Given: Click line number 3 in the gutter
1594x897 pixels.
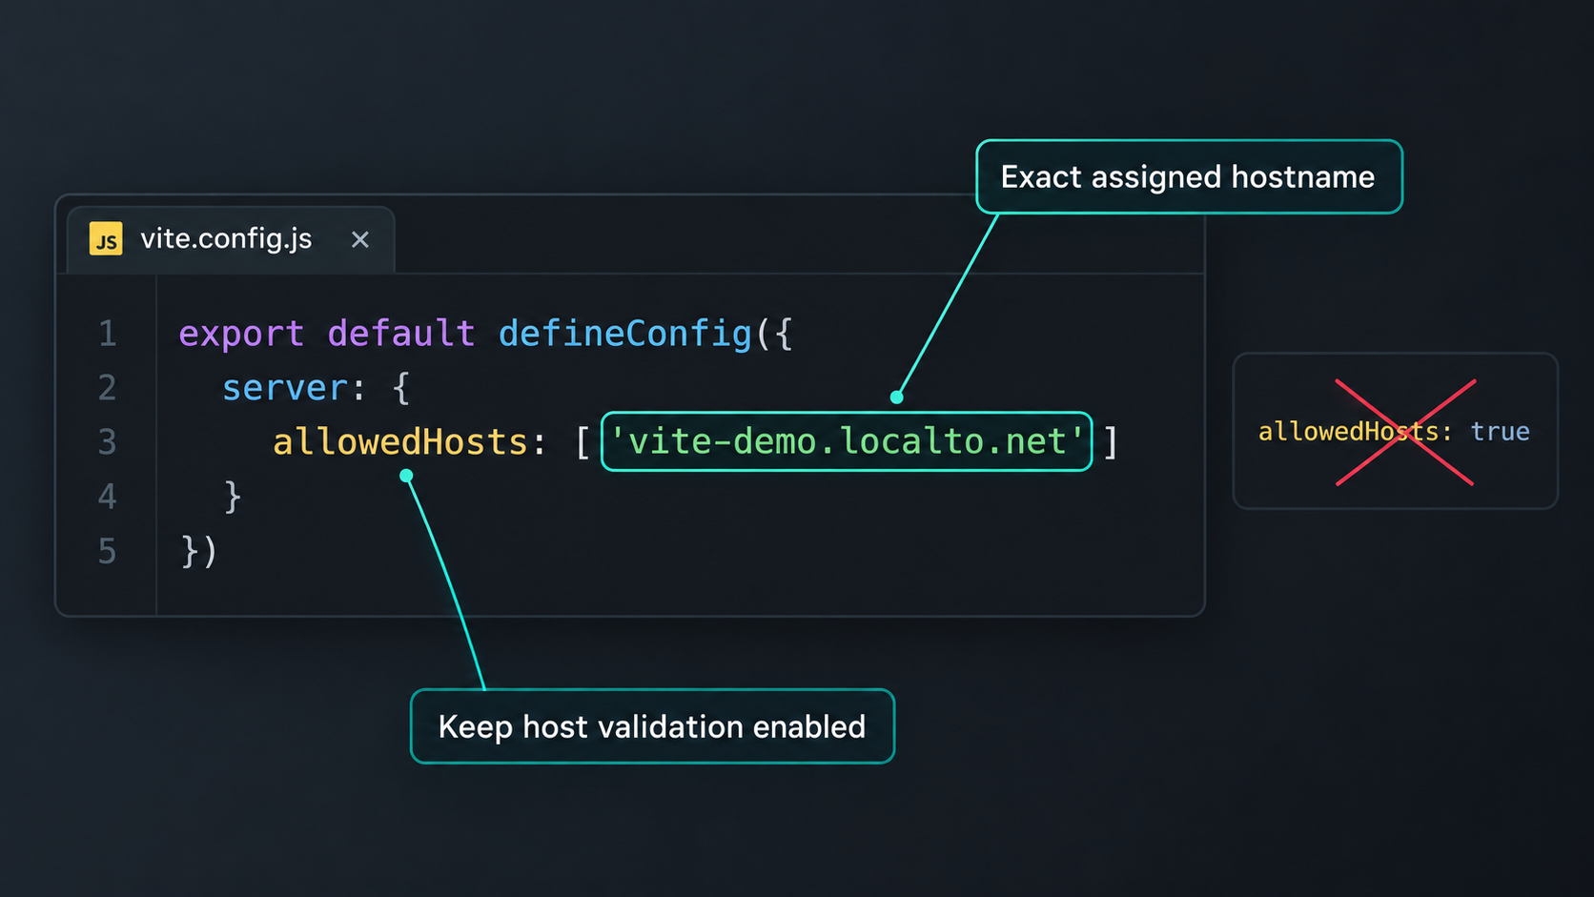Looking at the screenshot, I should pos(108,442).
